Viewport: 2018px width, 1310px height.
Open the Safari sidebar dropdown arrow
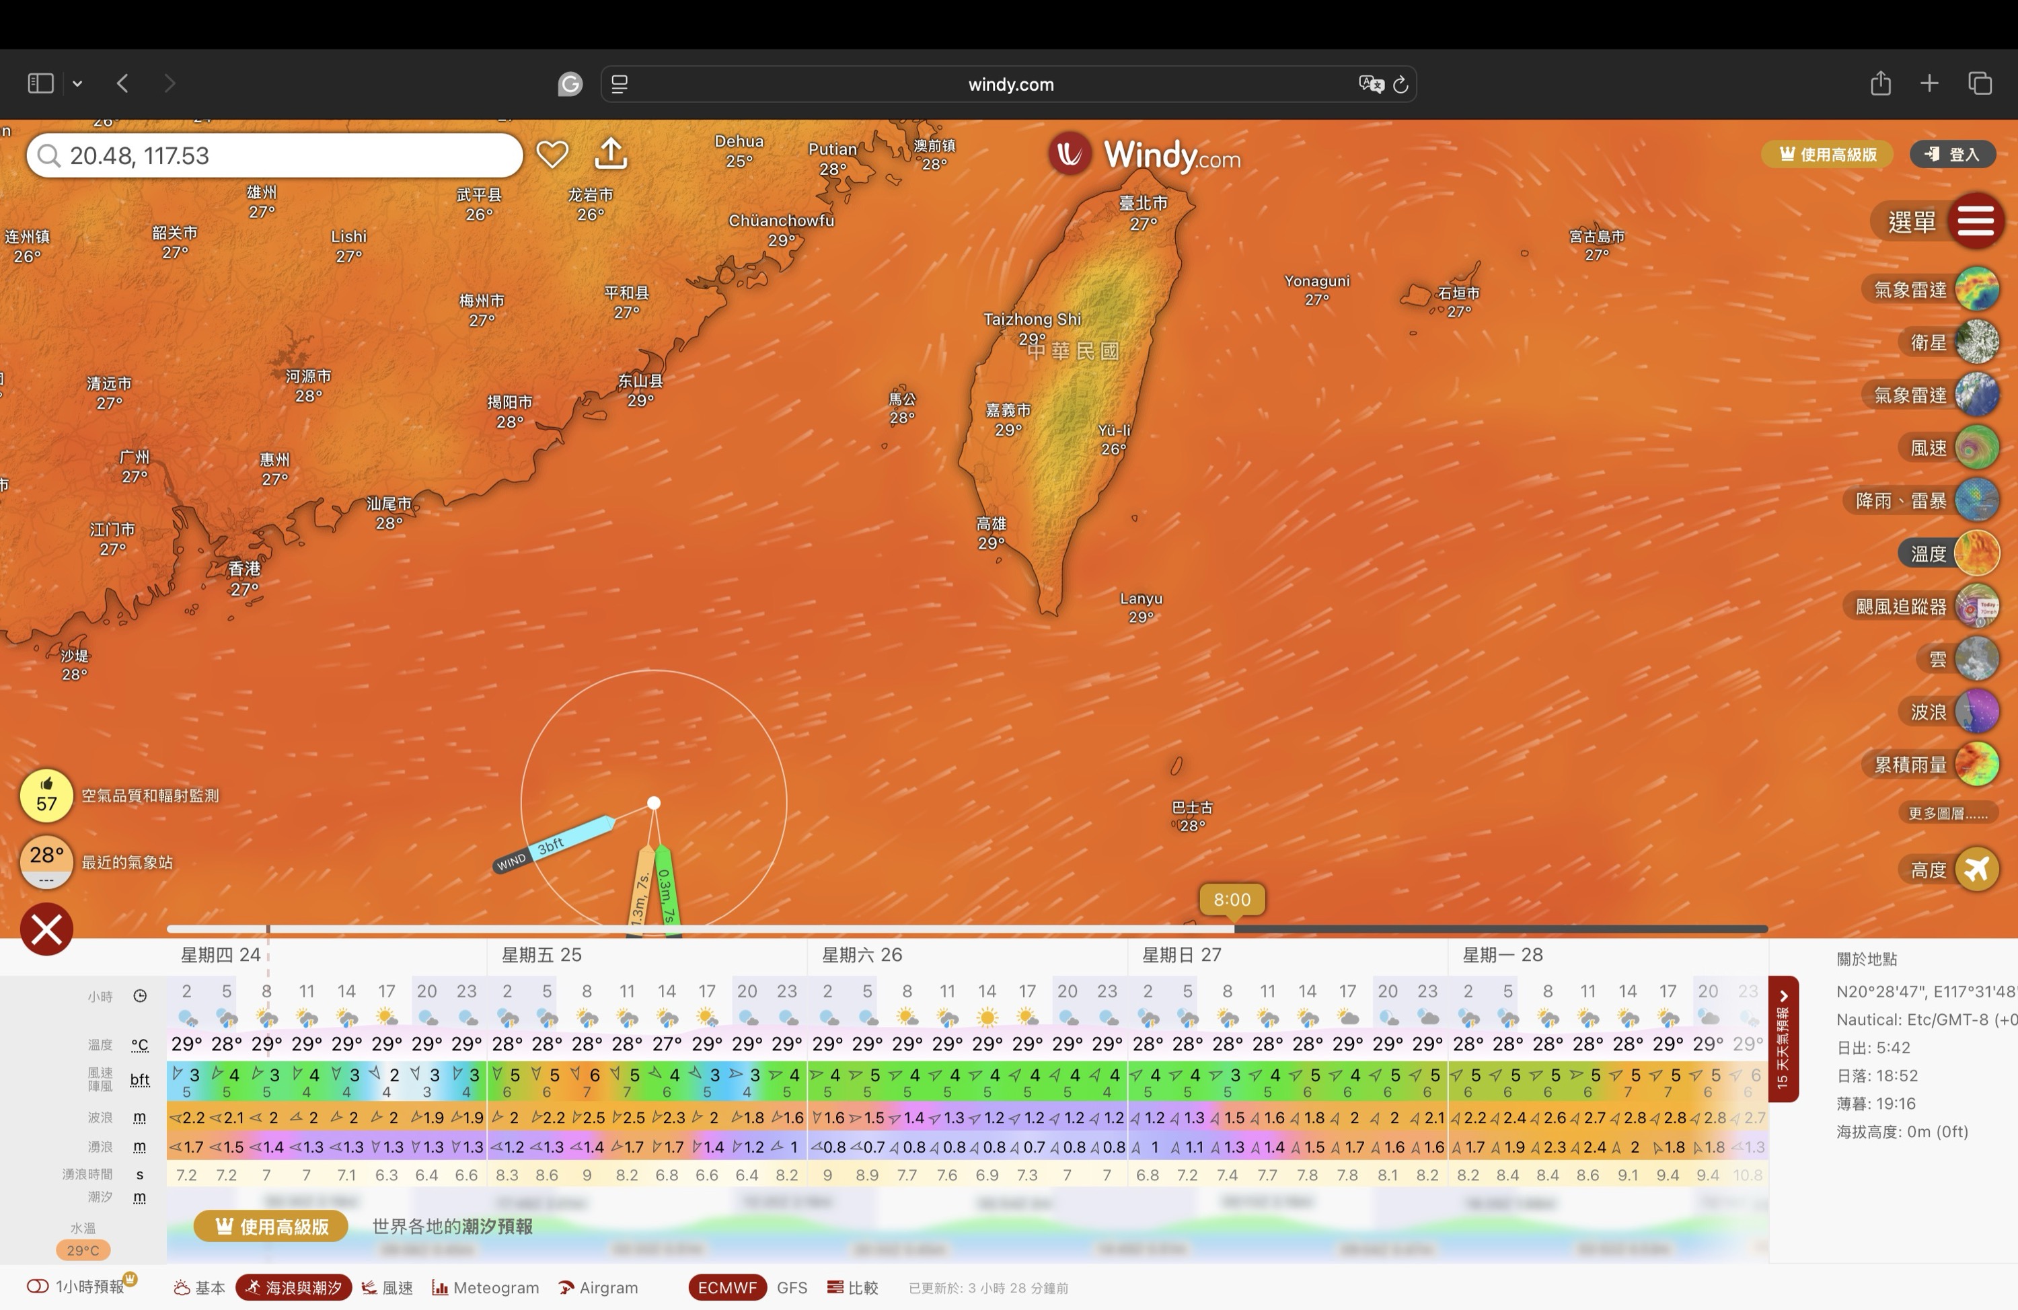pyautogui.click(x=77, y=83)
